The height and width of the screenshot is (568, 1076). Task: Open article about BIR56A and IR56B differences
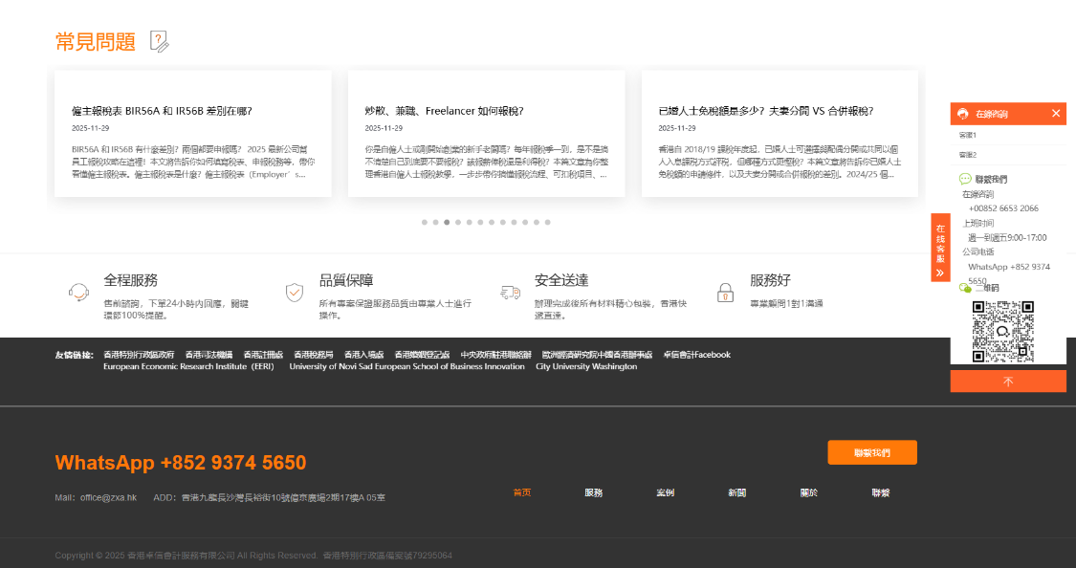(x=162, y=111)
